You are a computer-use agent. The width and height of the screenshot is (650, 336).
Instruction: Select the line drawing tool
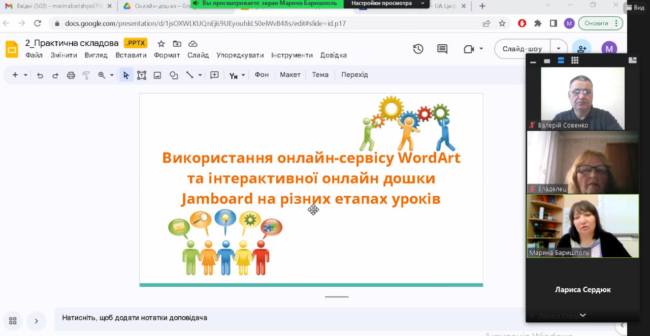(x=189, y=75)
